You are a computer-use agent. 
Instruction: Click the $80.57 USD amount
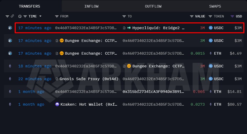coord(234,104)
